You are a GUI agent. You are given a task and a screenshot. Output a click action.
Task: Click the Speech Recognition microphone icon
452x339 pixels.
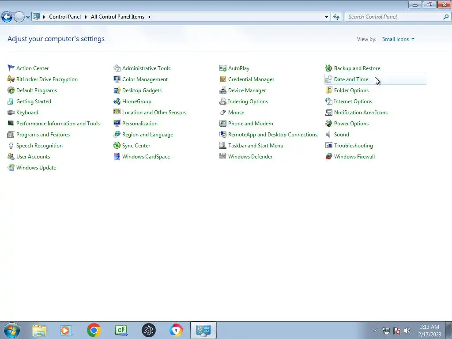coord(11,145)
